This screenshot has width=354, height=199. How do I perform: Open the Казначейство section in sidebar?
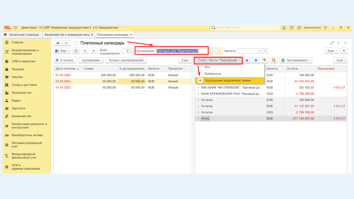21,116
